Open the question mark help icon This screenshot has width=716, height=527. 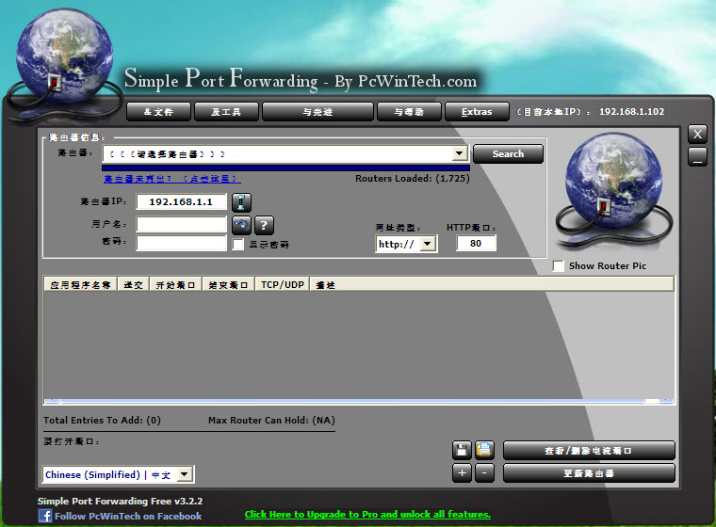[x=264, y=225]
